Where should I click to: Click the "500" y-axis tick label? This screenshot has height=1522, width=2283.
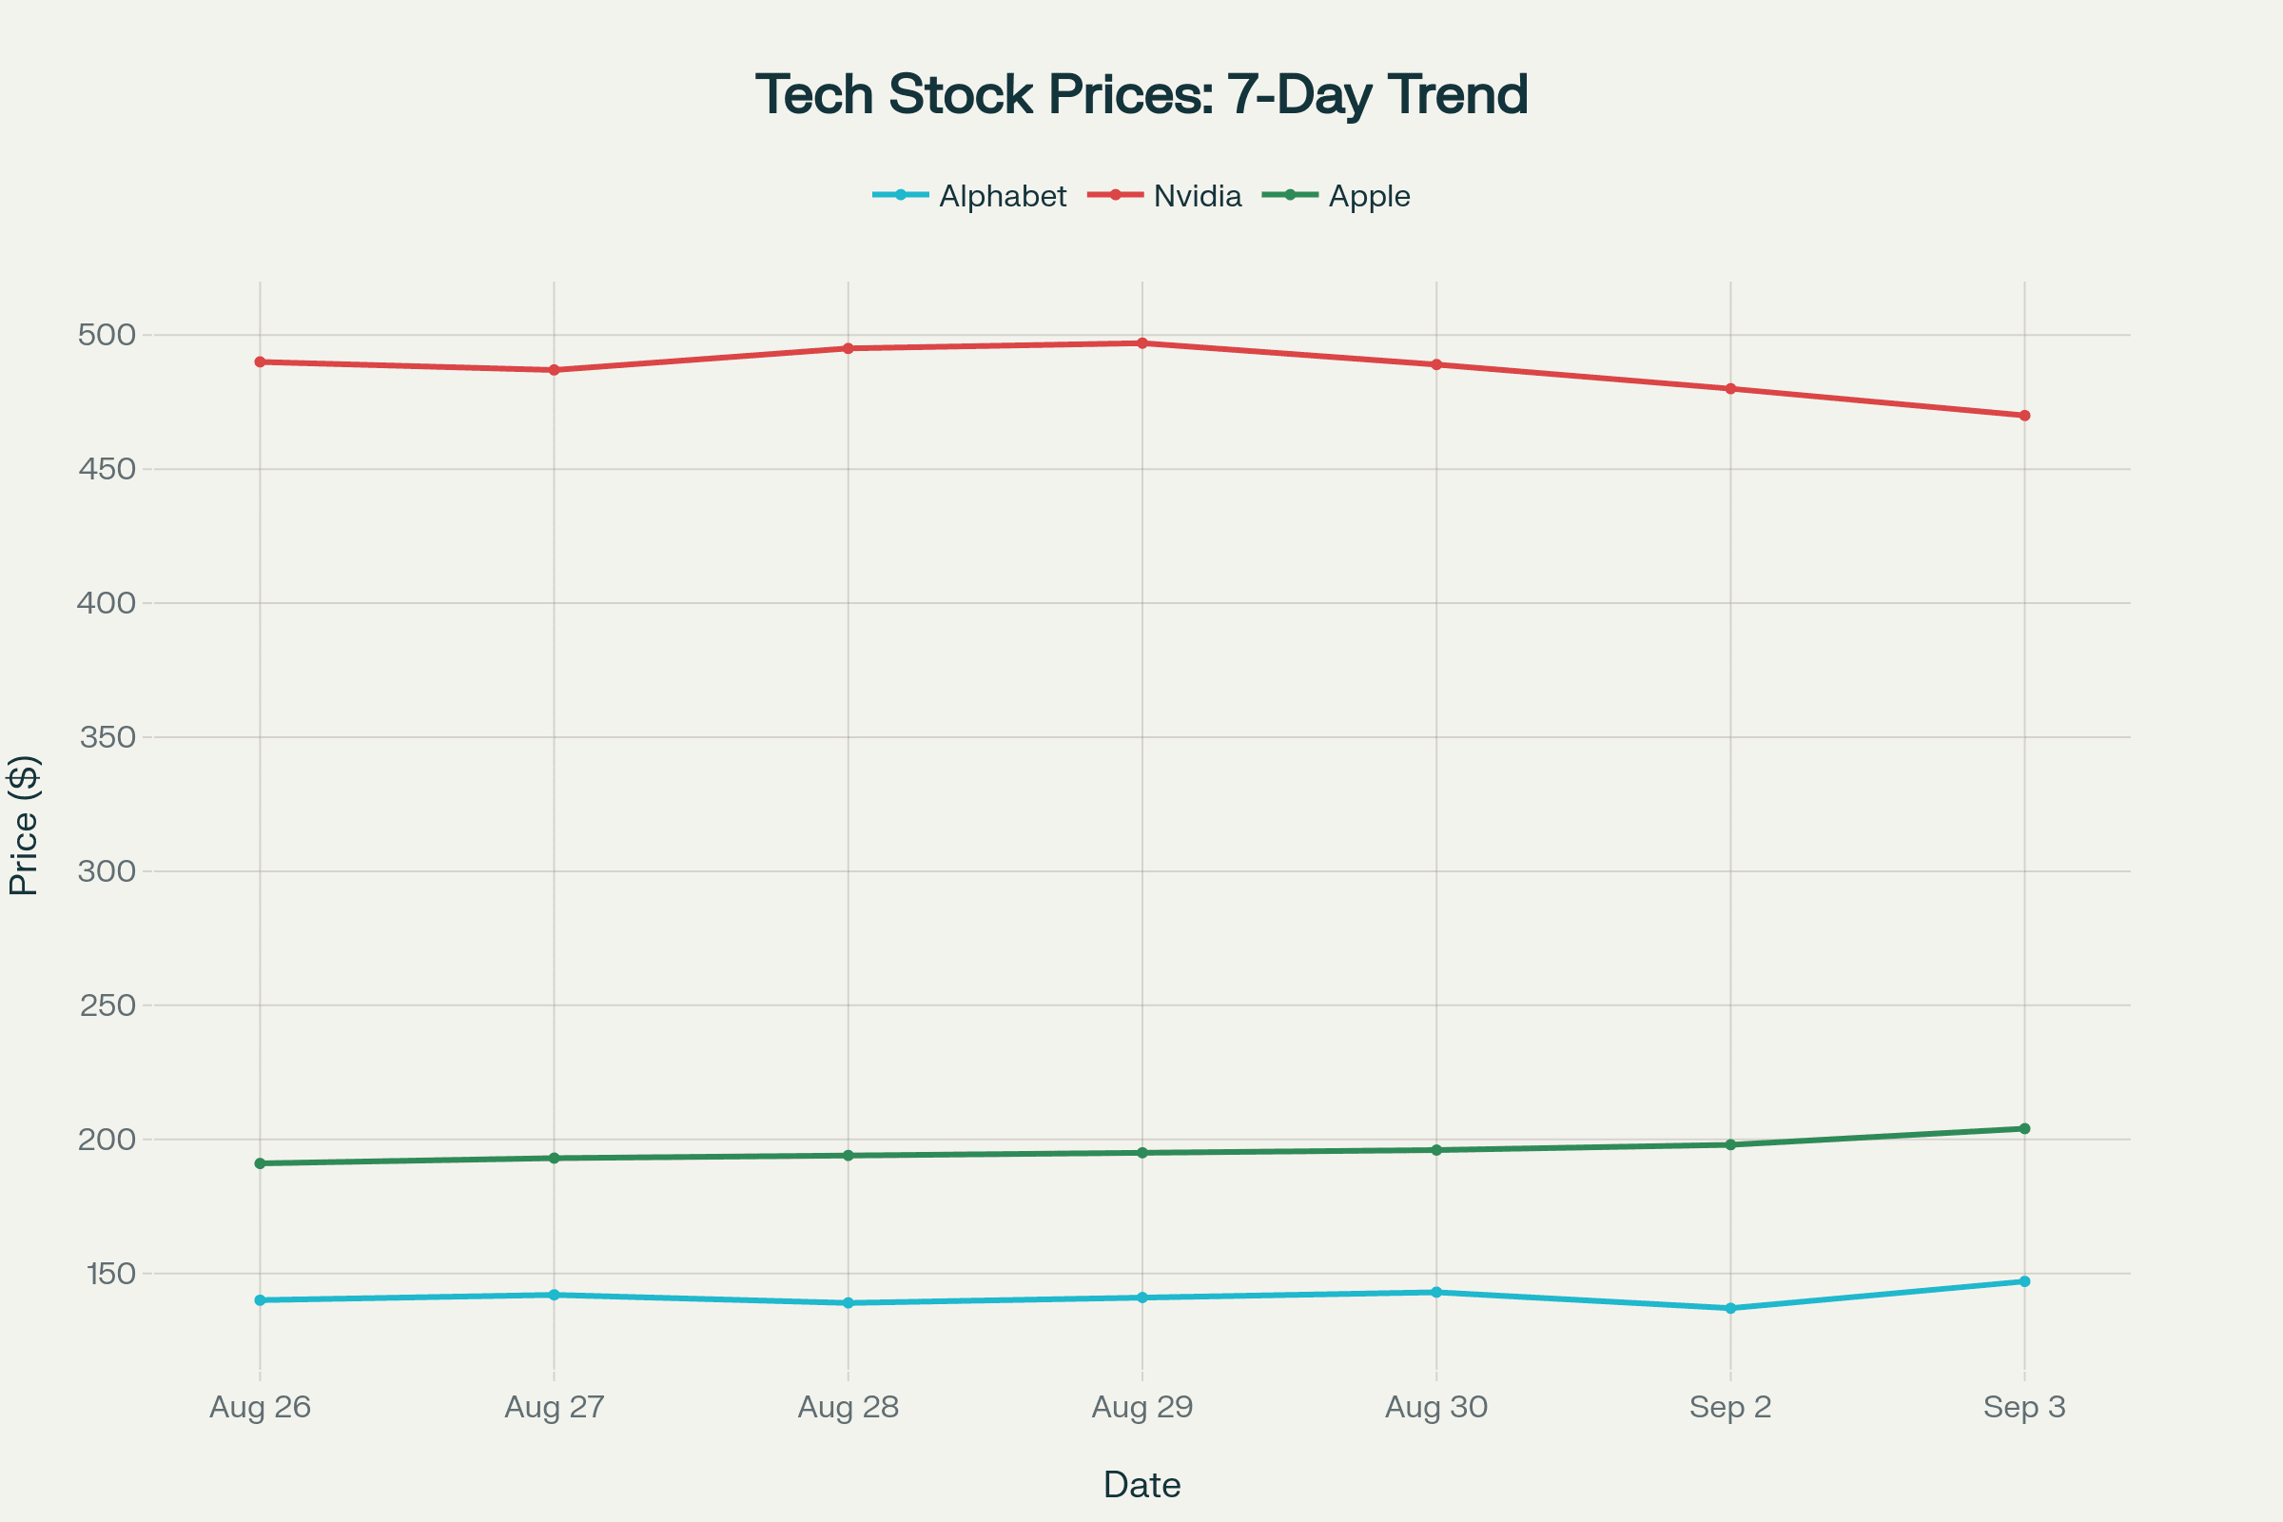[x=107, y=335]
